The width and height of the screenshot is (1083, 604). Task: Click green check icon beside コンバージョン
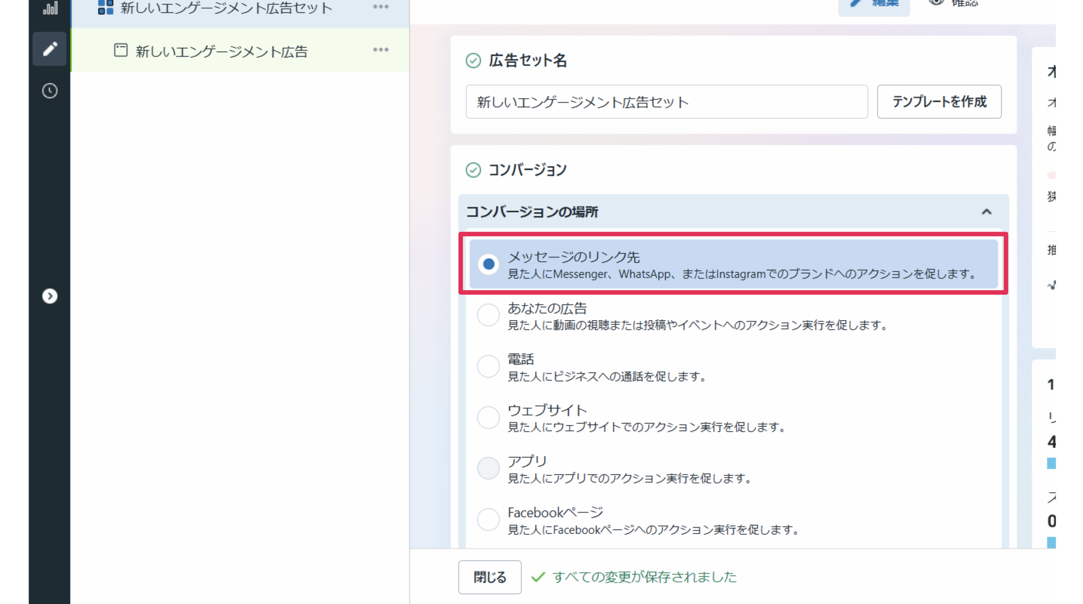tap(473, 170)
